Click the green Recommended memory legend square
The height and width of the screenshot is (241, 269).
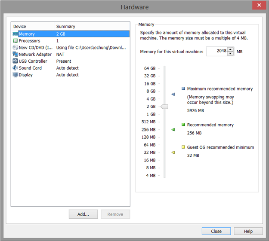point(183,125)
